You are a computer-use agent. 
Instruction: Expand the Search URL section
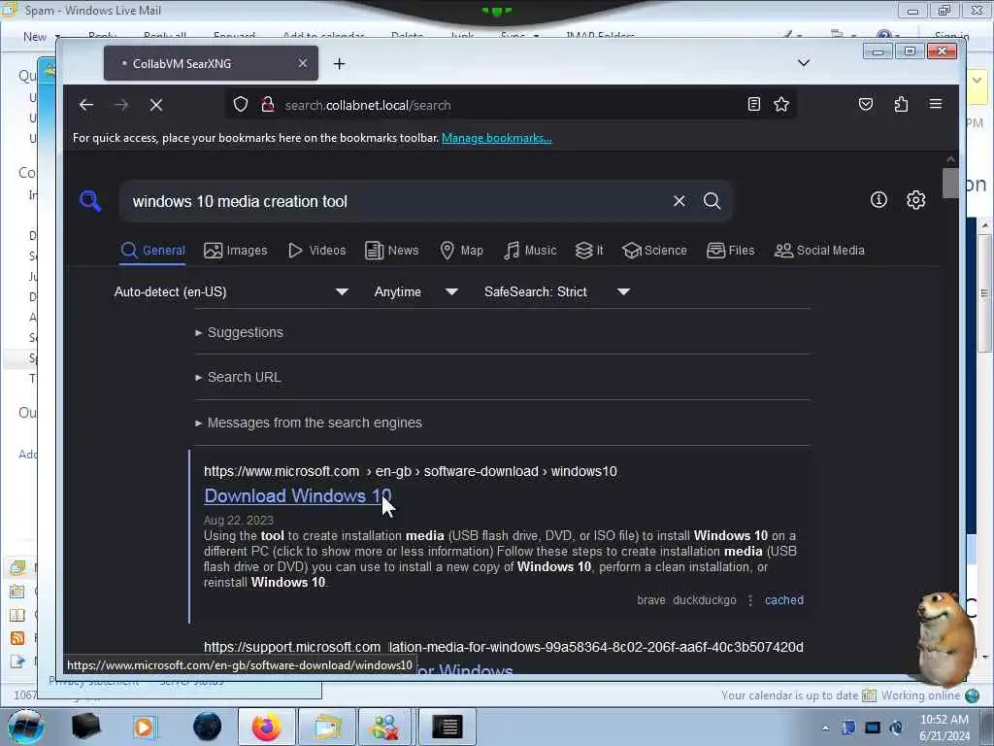239,377
